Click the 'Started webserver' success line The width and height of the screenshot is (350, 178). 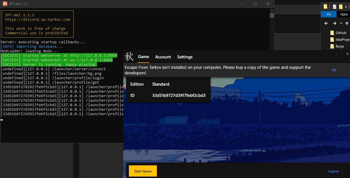59,55
